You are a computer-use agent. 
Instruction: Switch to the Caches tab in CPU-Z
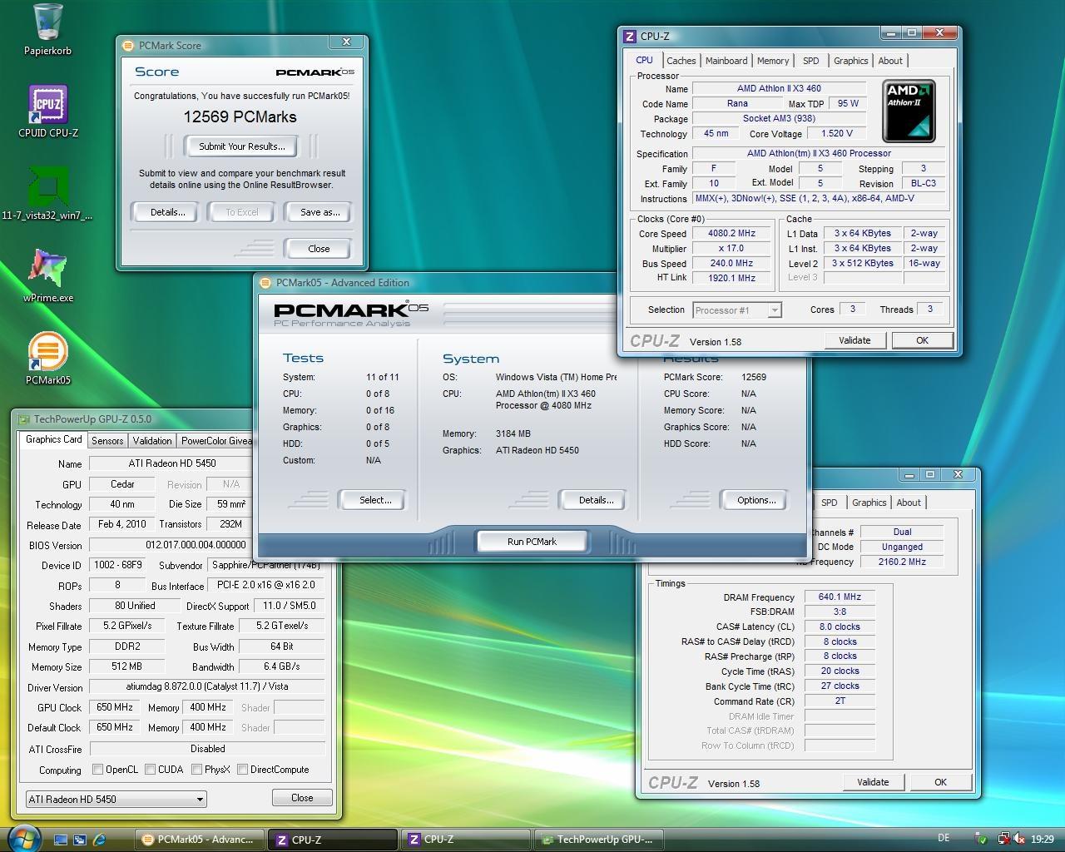click(681, 61)
